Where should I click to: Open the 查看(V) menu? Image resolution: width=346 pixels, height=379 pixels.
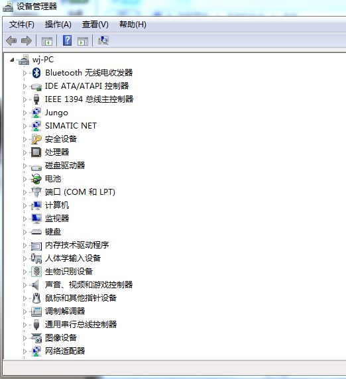[95, 25]
